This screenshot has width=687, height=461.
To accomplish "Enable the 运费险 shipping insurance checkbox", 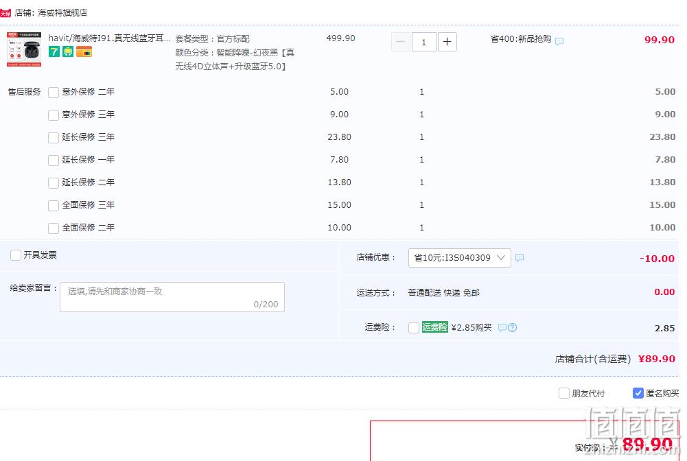I will tap(414, 328).
